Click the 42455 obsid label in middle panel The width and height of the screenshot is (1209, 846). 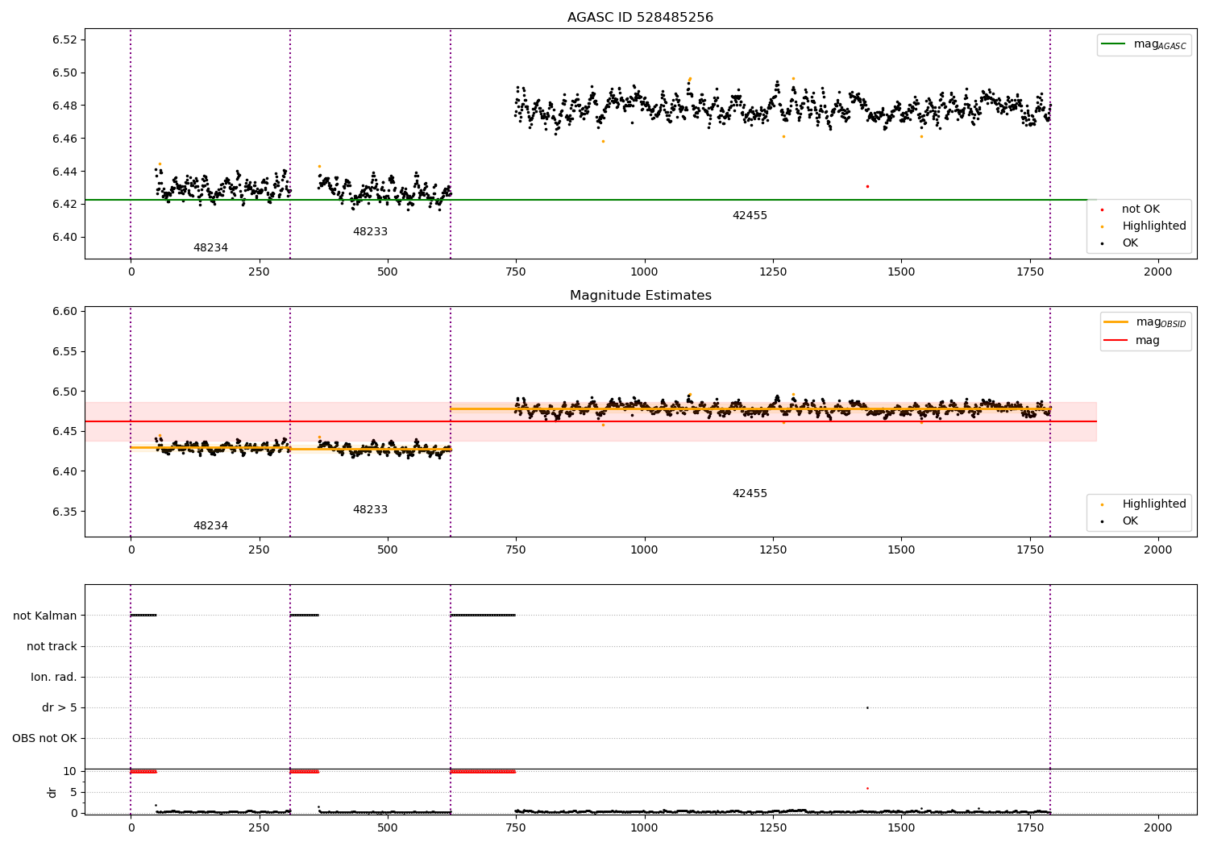click(x=750, y=494)
